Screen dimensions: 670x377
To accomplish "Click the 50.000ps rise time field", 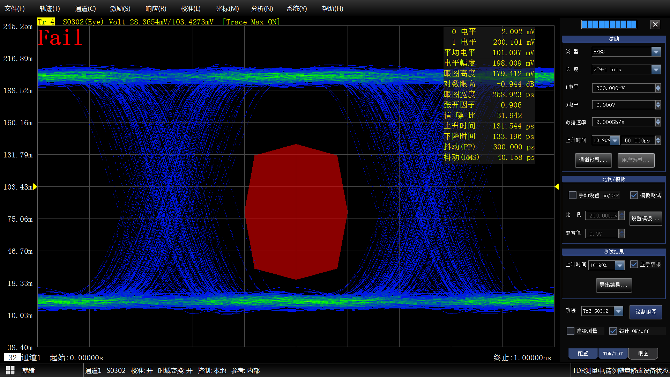I will pyautogui.click(x=638, y=140).
